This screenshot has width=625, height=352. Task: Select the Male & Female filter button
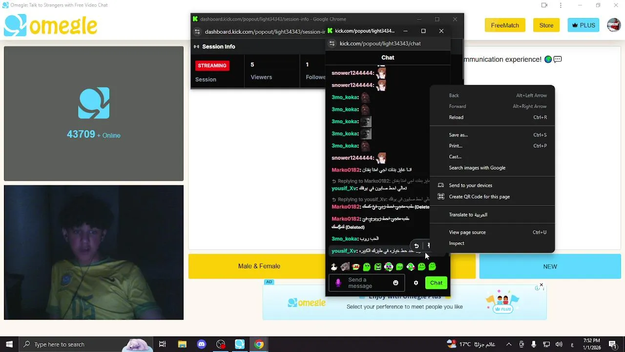coord(259,266)
